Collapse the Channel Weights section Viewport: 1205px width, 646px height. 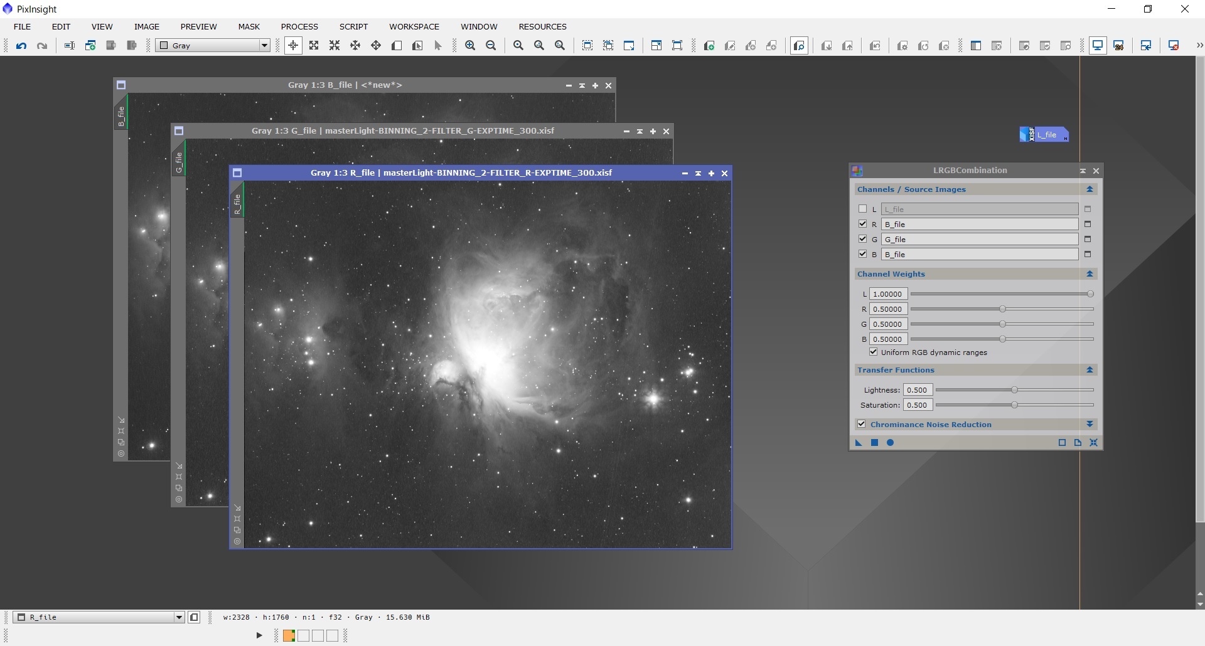[x=1090, y=274]
